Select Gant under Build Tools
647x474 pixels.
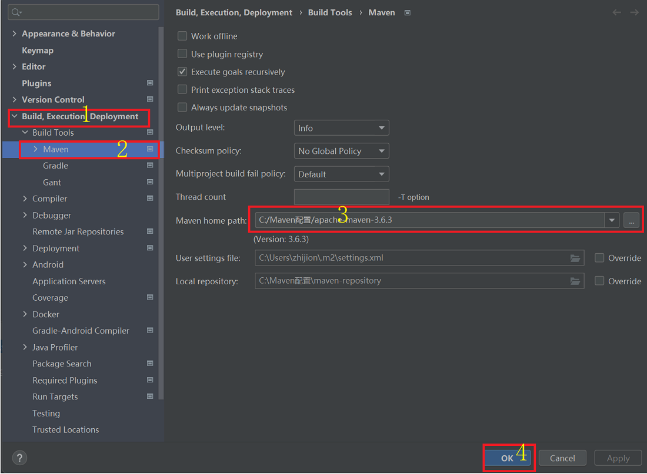[x=52, y=182]
